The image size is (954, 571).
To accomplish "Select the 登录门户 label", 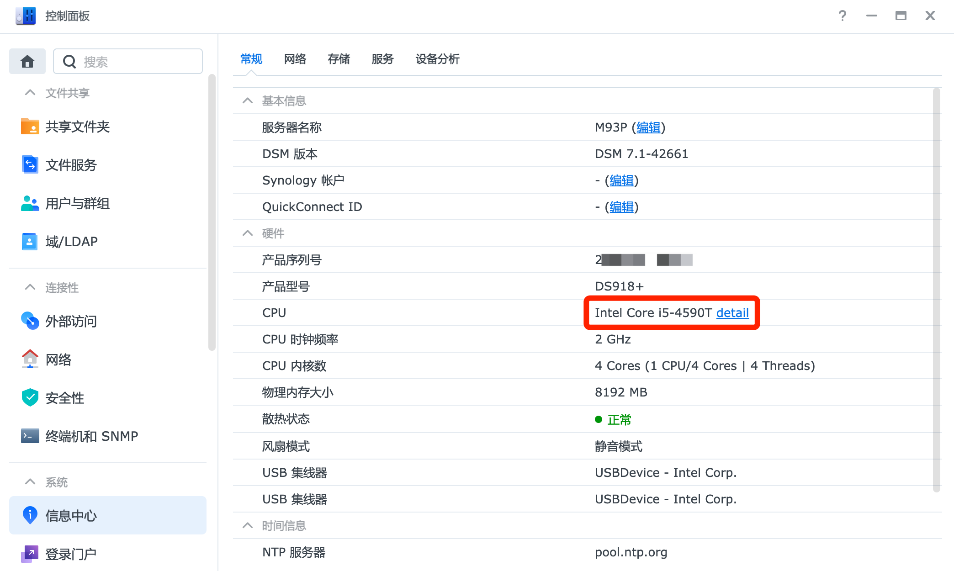I will point(71,554).
